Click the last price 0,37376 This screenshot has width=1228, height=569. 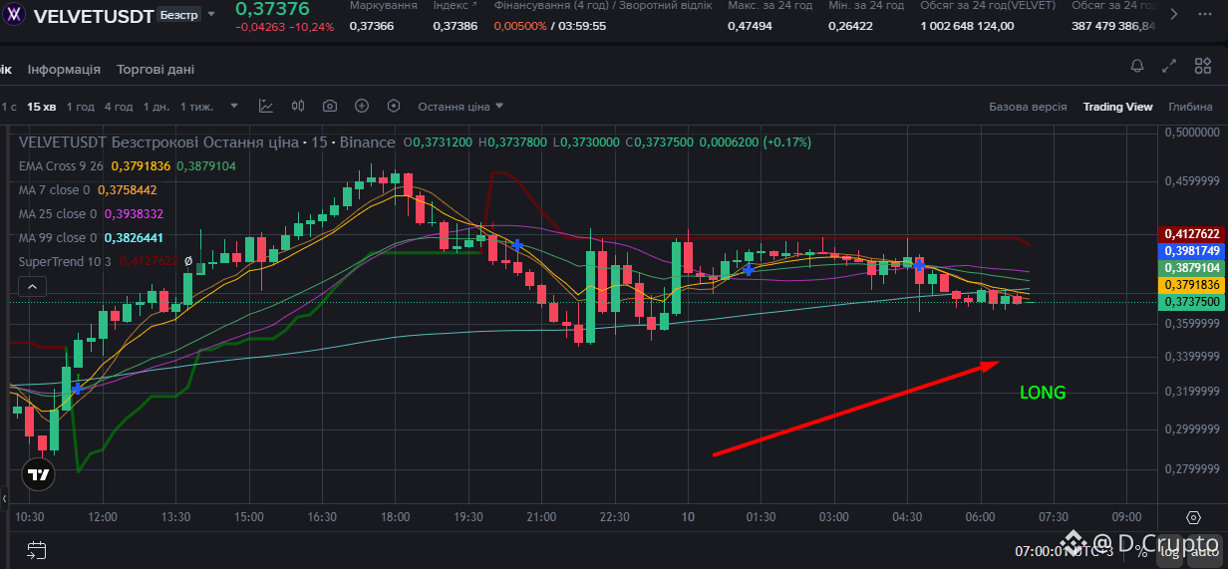(x=272, y=10)
